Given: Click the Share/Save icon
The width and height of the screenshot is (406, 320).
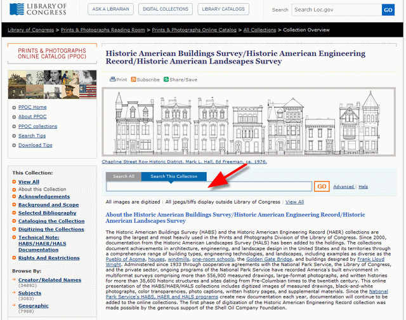Looking at the screenshot, I should pyautogui.click(x=166, y=79).
